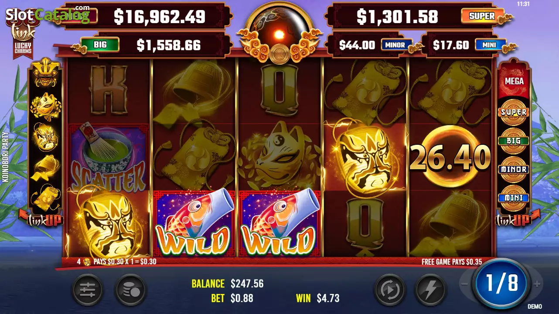
Task: Select the MINI jackpot coin in right panel
Action: point(514,198)
